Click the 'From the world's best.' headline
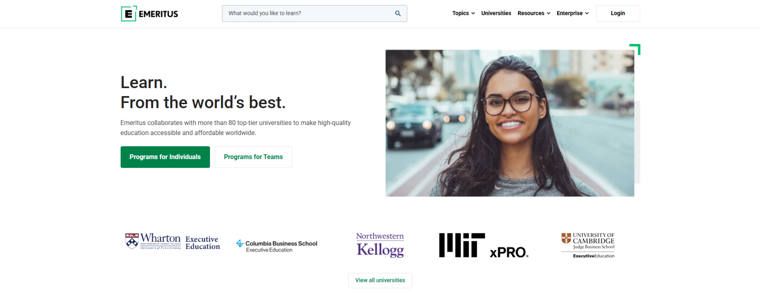 coord(203,103)
